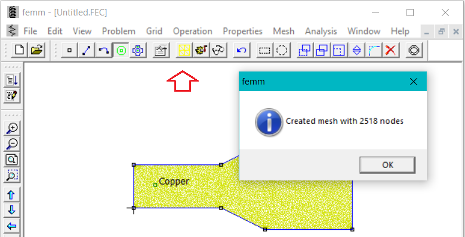The image size is (465, 237).
Task: Open the Grid menu
Action: point(154,32)
